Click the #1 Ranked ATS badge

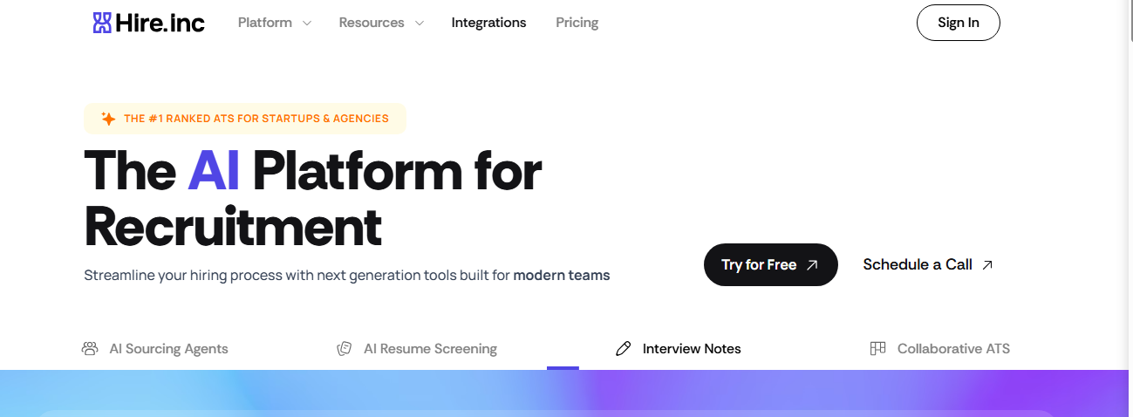coord(245,119)
